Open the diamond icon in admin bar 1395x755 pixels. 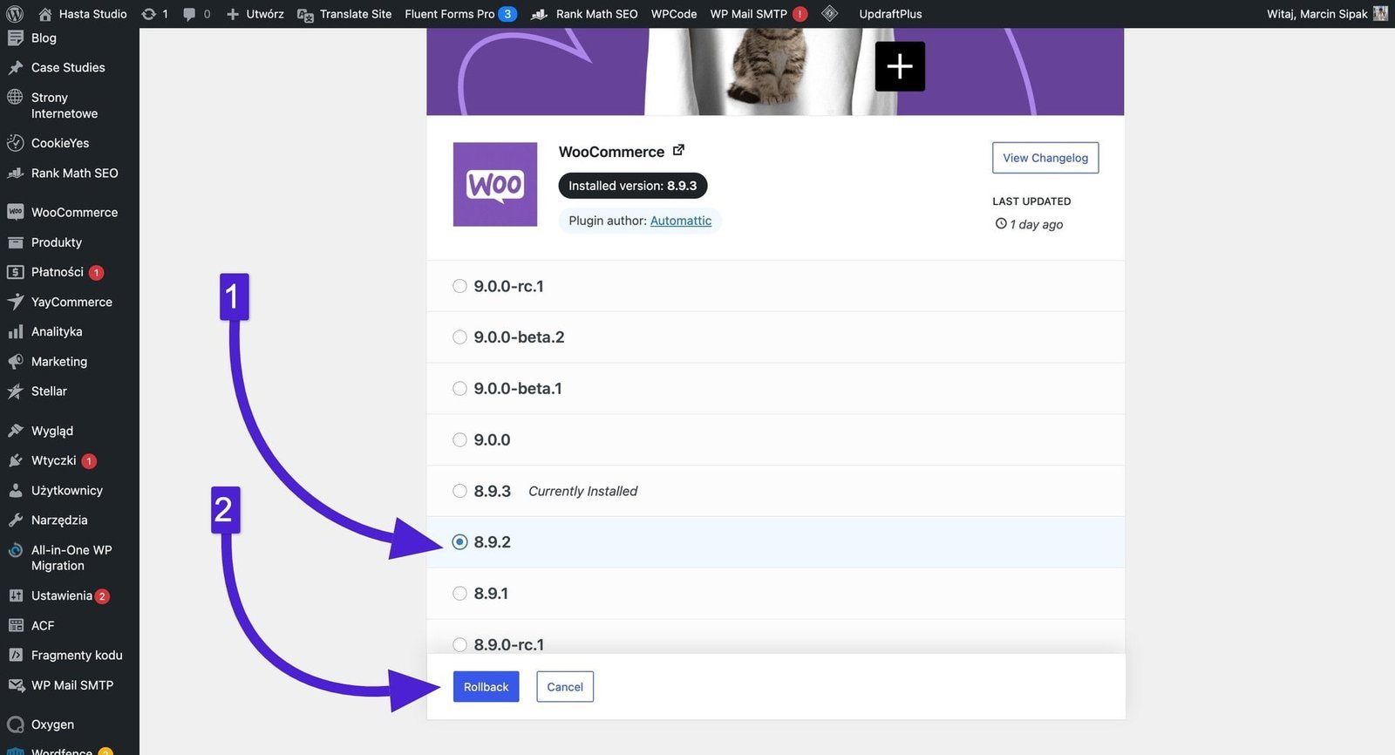[830, 14]
